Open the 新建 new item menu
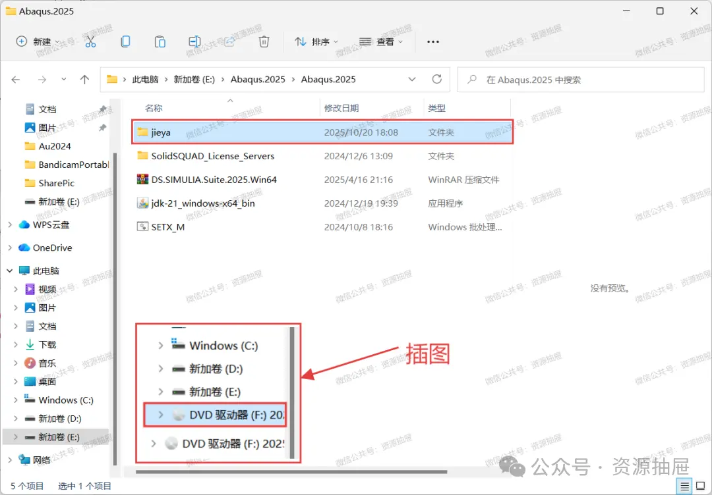Screen dimensions: 712x495 point(38,41)
